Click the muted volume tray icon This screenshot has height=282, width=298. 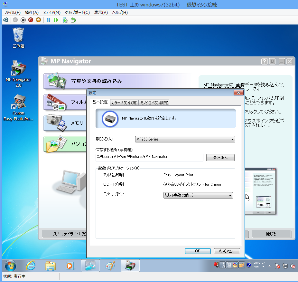(x=293, y=266)
